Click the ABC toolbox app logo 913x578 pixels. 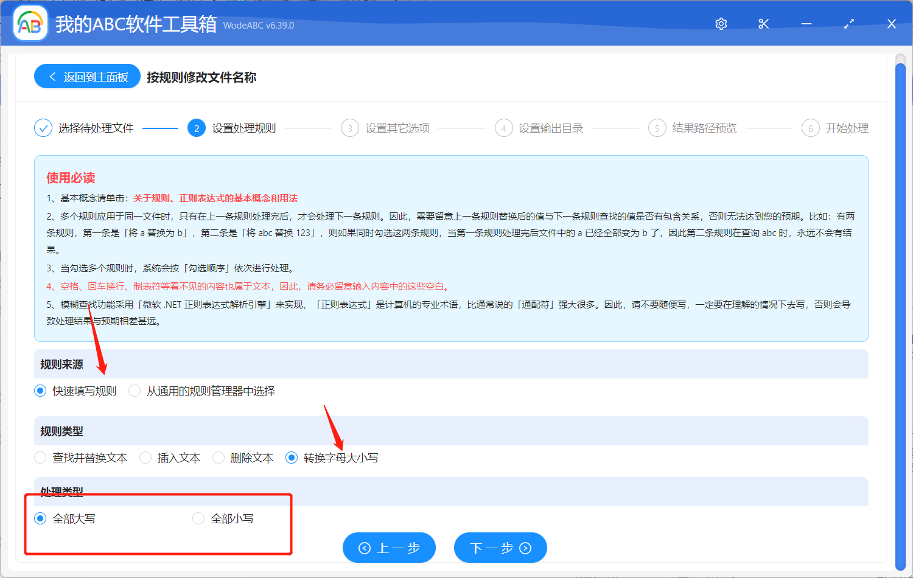[x=30, y=24]
